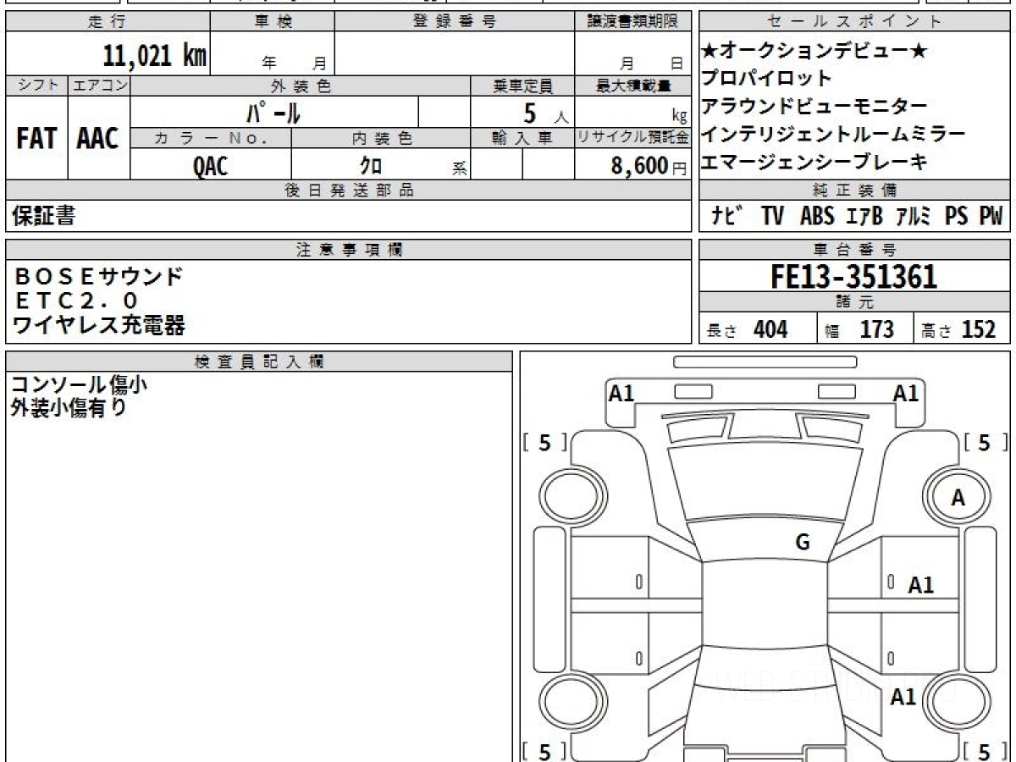Image resolution: width=1016 pixels, height=762 pixels.
Task: Select the exterior color パール
Action: click(274, 112)
